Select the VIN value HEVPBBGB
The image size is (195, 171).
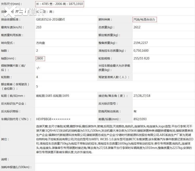[x=53, y=119]
